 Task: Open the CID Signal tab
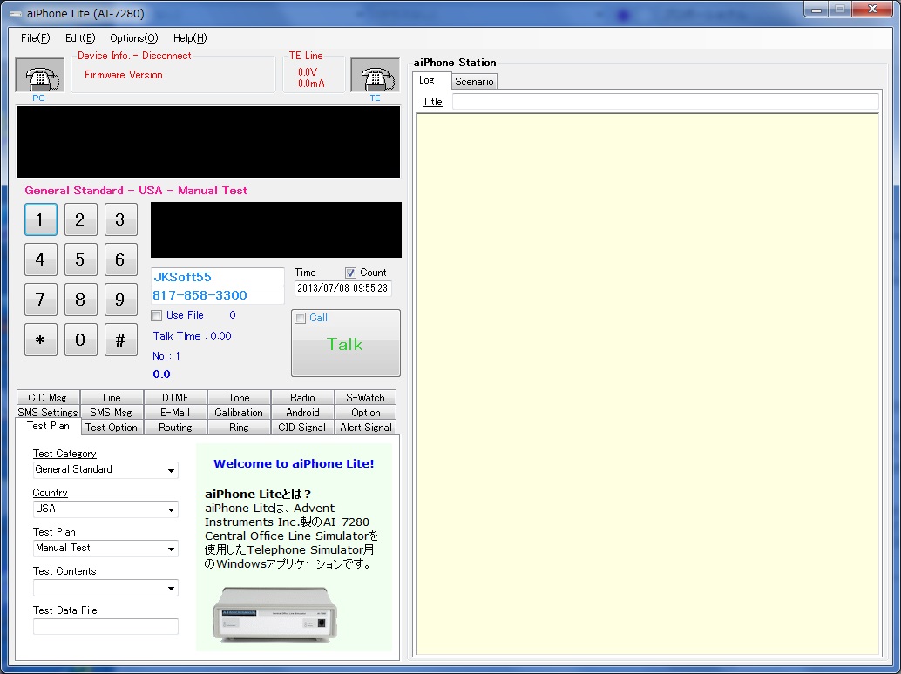[303, 428]
